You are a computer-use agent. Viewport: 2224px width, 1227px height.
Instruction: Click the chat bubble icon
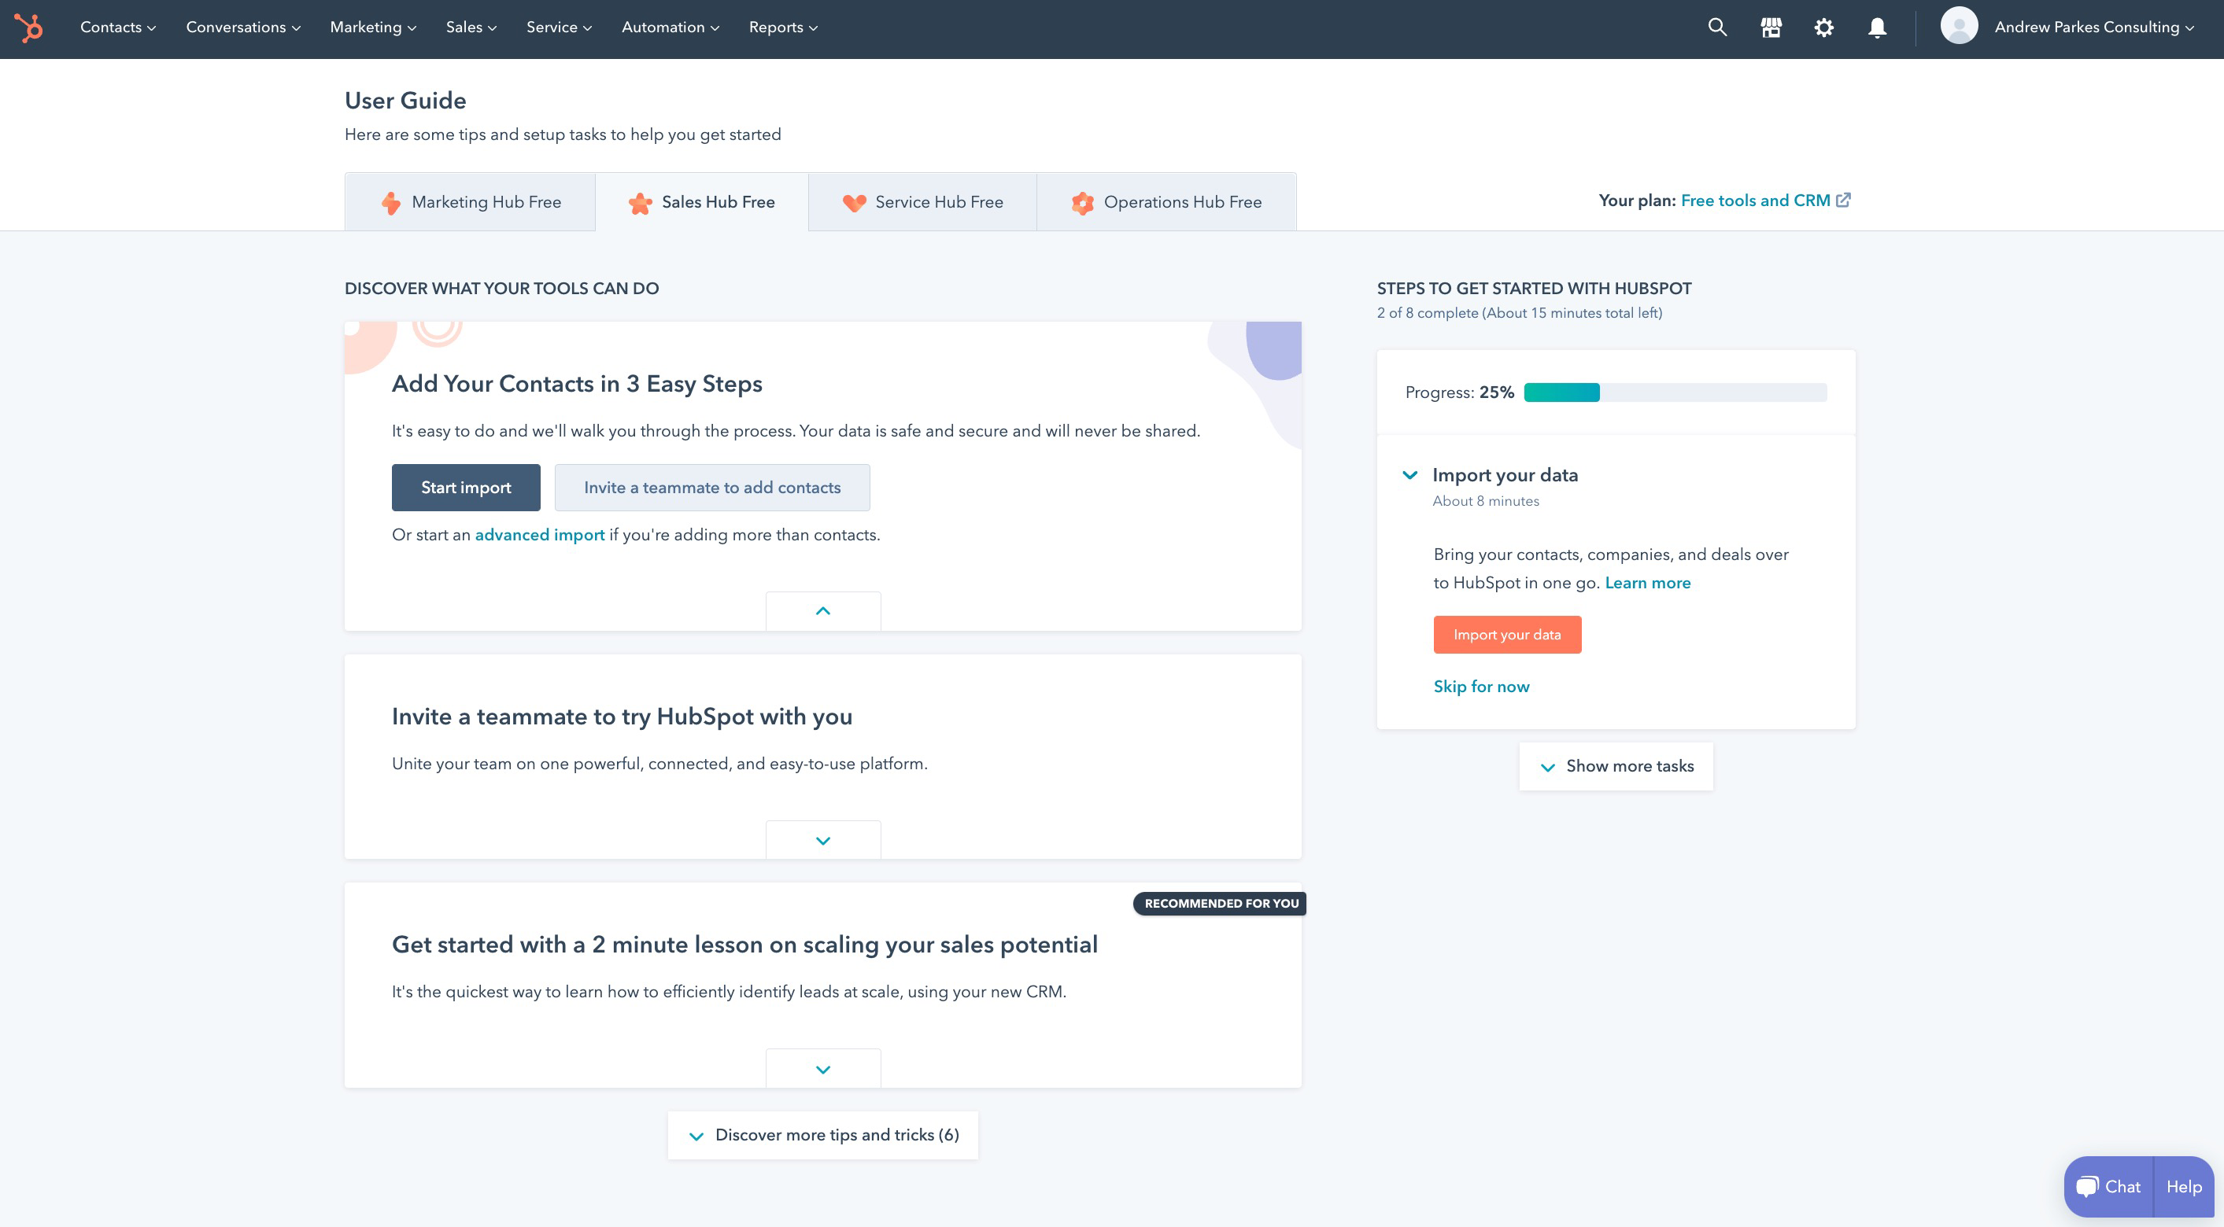click(x=2087, y=1186)
